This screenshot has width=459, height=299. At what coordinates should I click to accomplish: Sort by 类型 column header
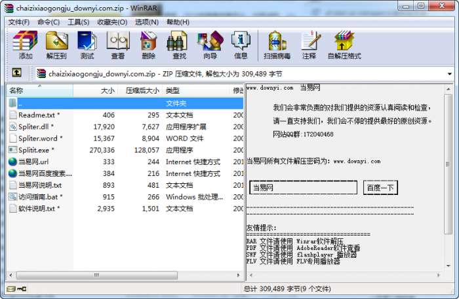(x=197, y=90)
